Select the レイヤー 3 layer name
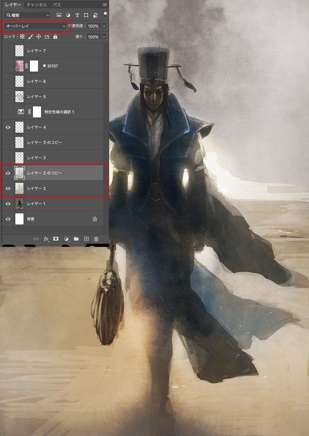Image resolution: width=309 pixels, height=436 pixels. pyautogui.click(x=36, y=158)
